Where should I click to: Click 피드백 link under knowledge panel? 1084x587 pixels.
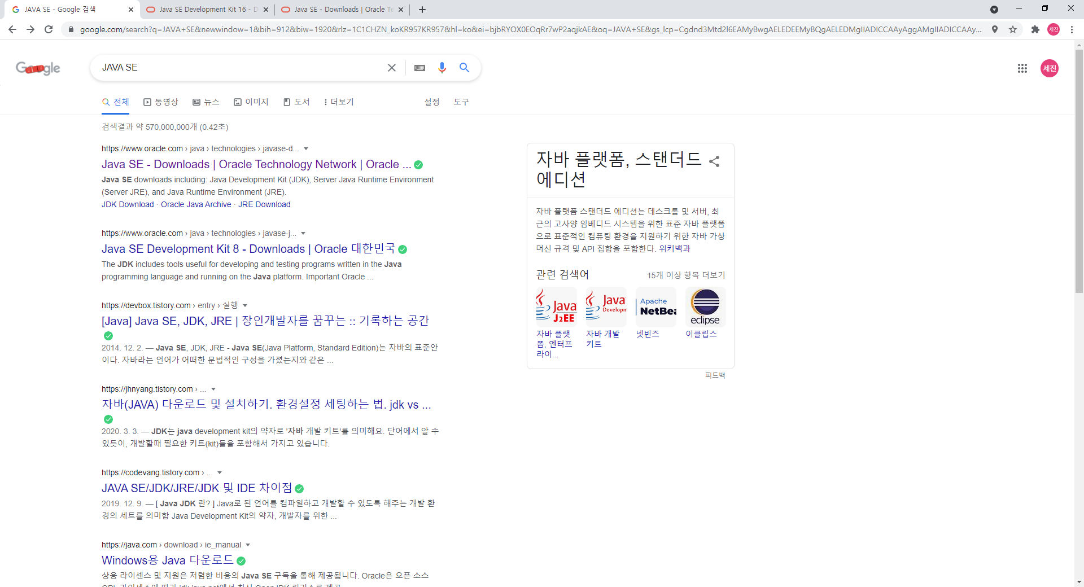(715, 375)
